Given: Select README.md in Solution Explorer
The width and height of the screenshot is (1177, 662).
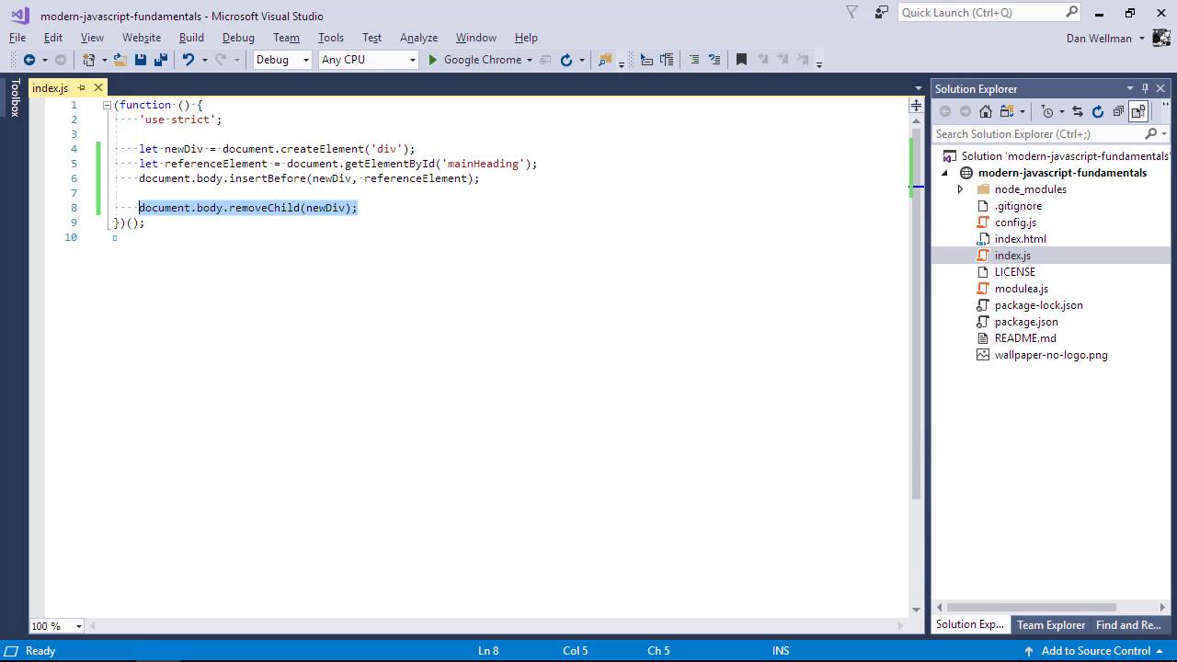Looking at the screenshot, I should pyautogui.click(x=1025, y=338).
